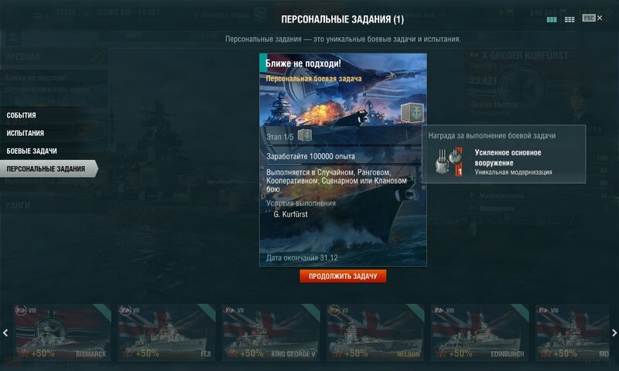This screenshot has width=619, height=371.
Task: Click the Продолжить задачу button
Action: pyautogui.click(x=343, y=276)
